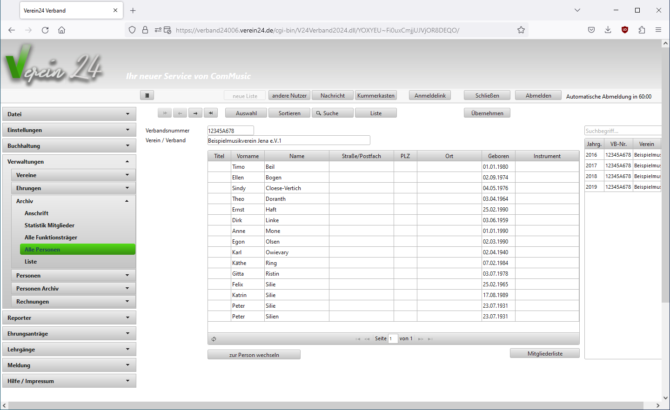
Task: Click the Übernehmen button
Action: click(x=487, y=113)
